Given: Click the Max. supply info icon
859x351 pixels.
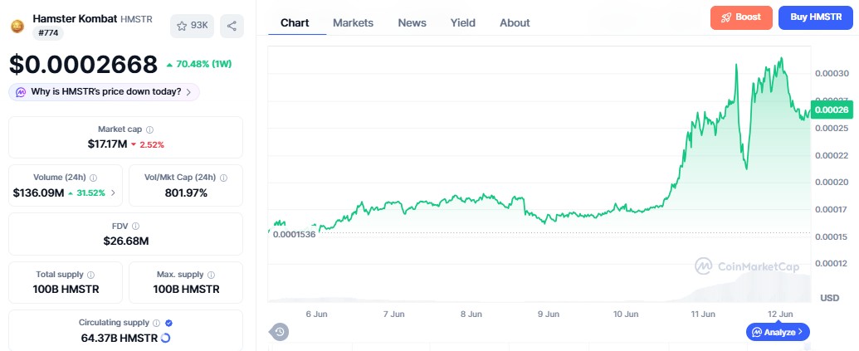Looking at the screenshot, I should (211, 275).
